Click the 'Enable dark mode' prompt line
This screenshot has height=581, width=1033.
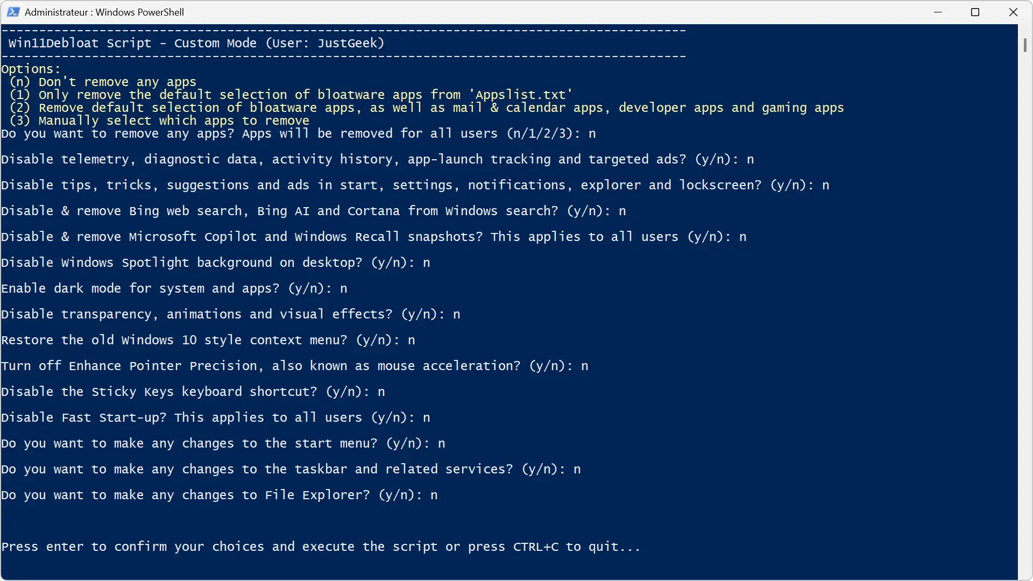(x=174, y=288)
